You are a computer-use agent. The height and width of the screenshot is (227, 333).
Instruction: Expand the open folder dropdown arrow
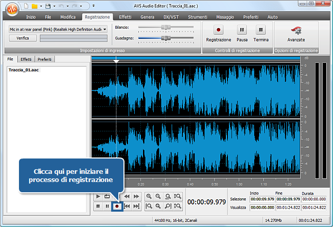point(40,7)
